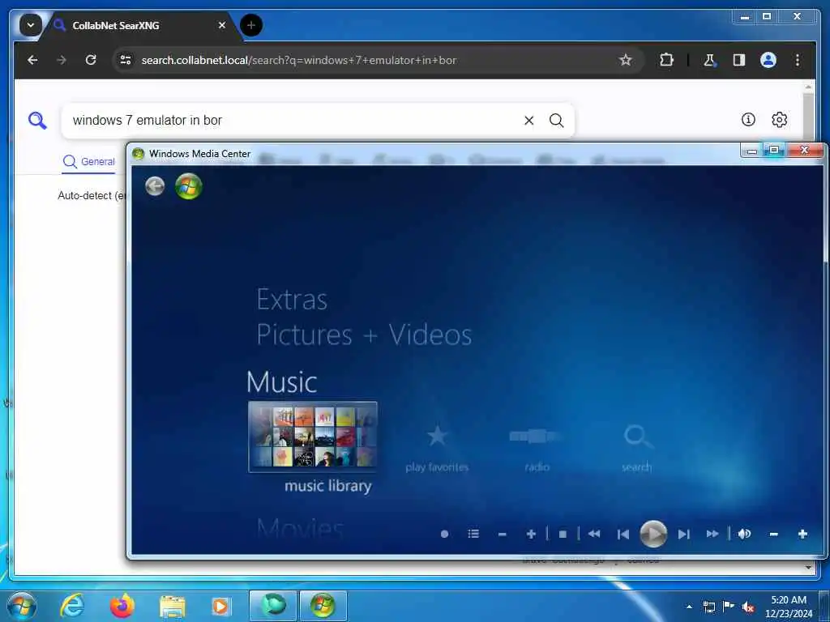Open the music library thumbnail

(313, 437)
